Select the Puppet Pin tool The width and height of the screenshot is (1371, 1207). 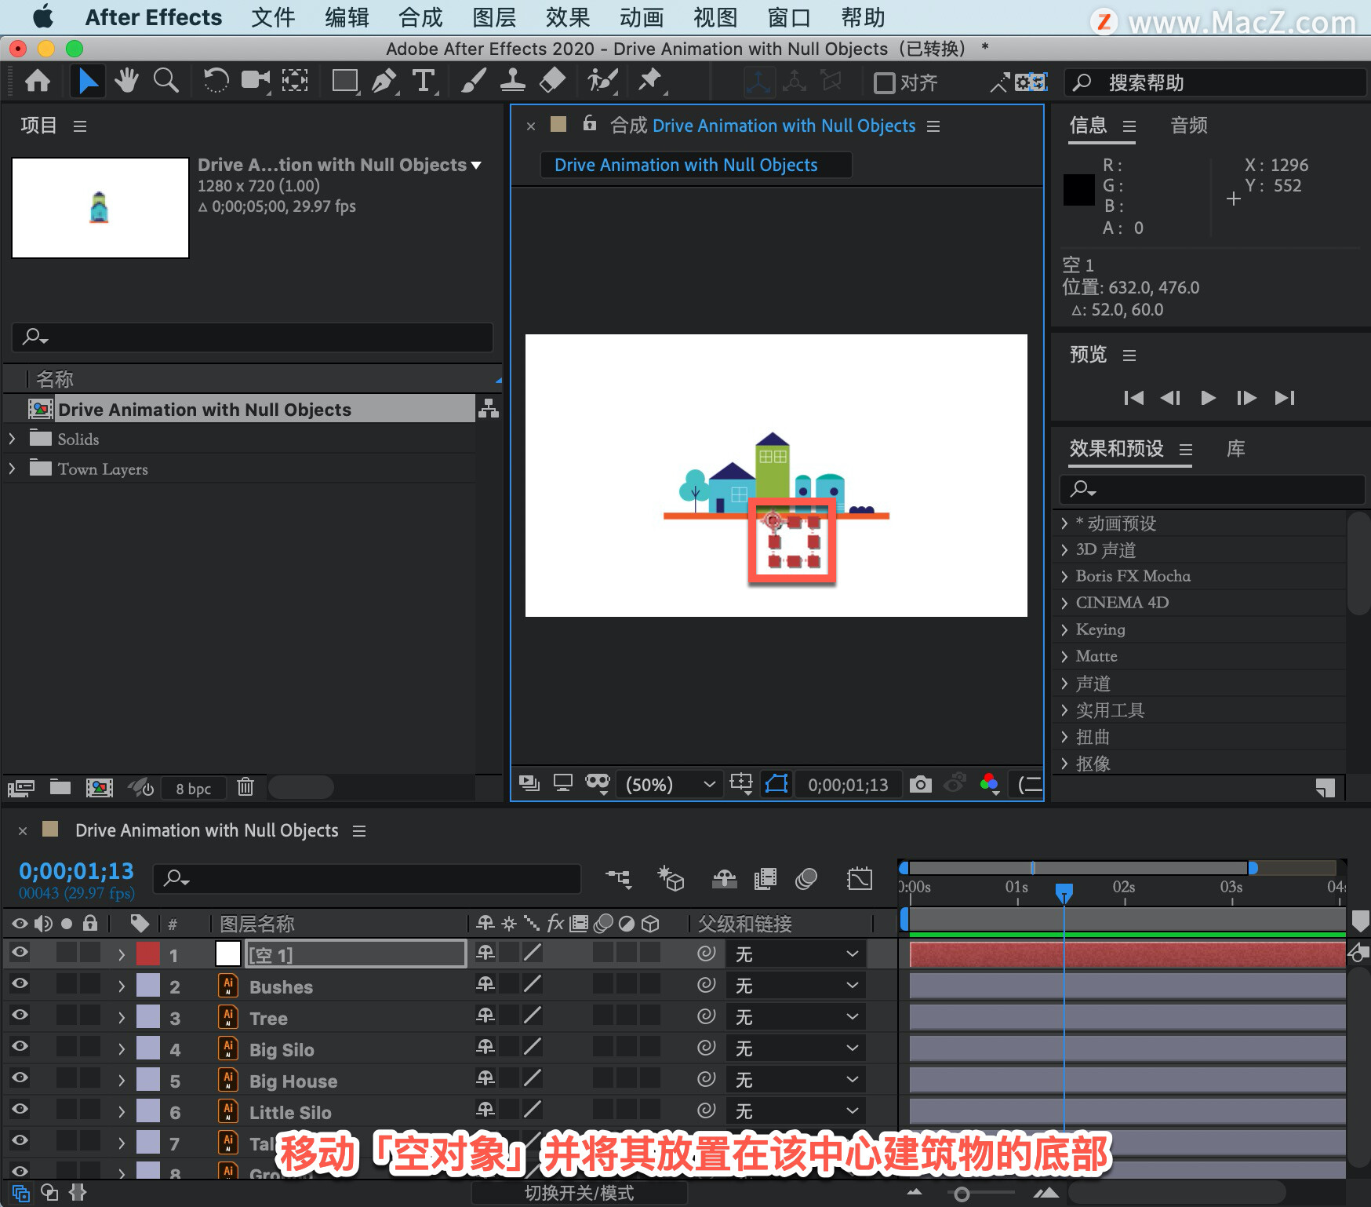(x=650, y=81)
